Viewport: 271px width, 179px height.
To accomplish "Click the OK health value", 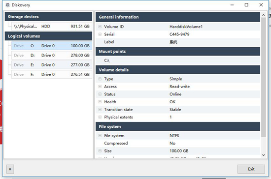I will click(172, 102).
